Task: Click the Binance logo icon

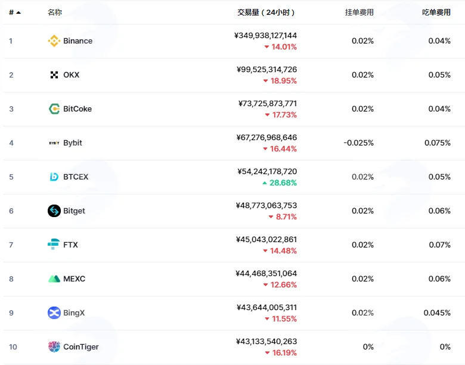Action: point(54,41)
